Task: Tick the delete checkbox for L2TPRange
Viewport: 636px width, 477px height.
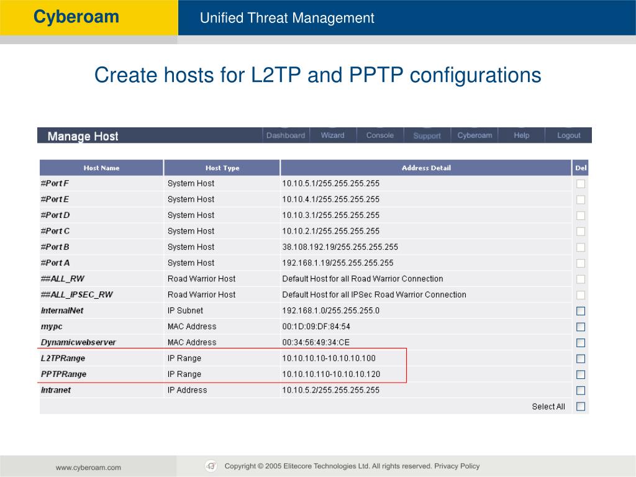Action: coord(581,358)
